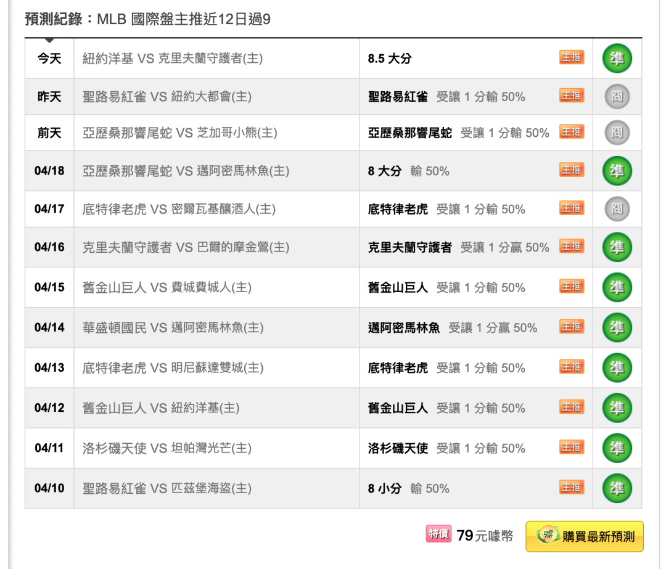This screenshot has height=569, width=666.
Task: Click the 04/10 date cell
Action: pos(49,488)
